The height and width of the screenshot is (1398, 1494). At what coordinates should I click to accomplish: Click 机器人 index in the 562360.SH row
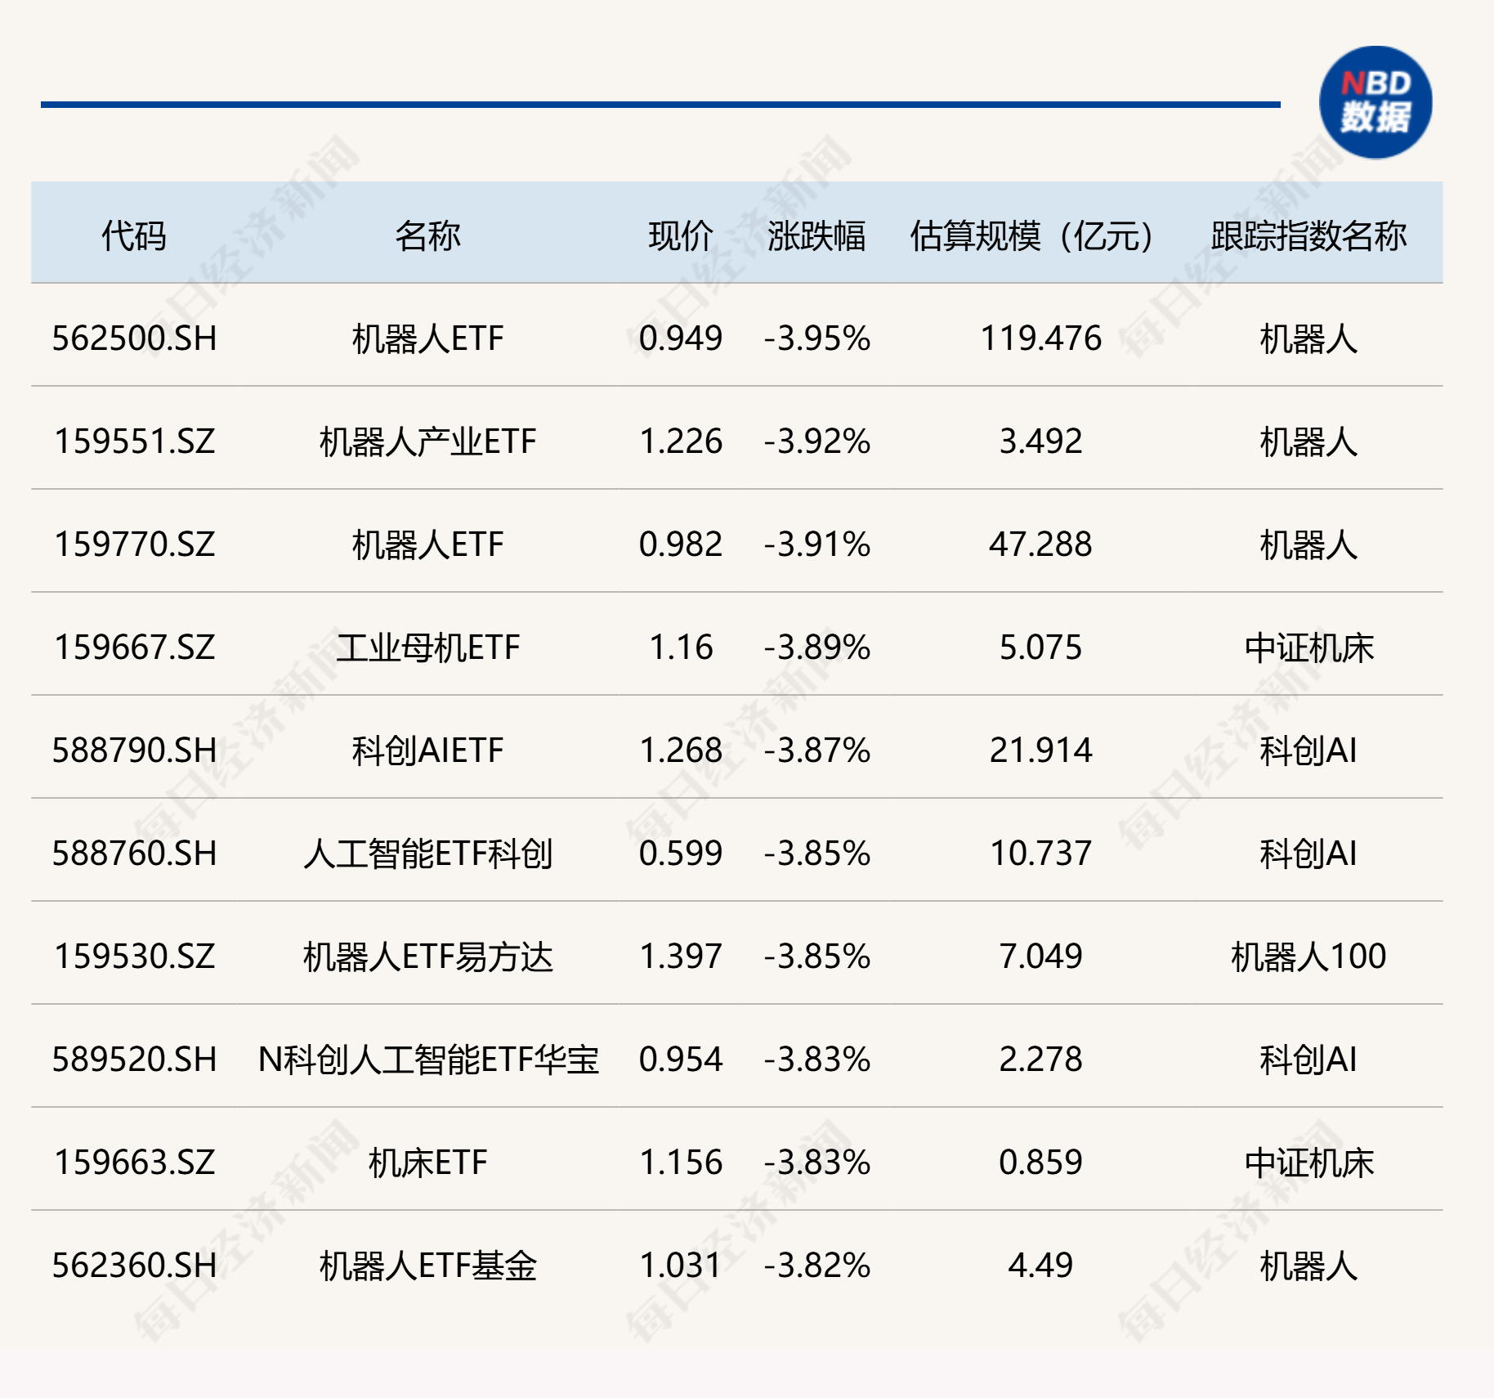tap(1308, 1266)
